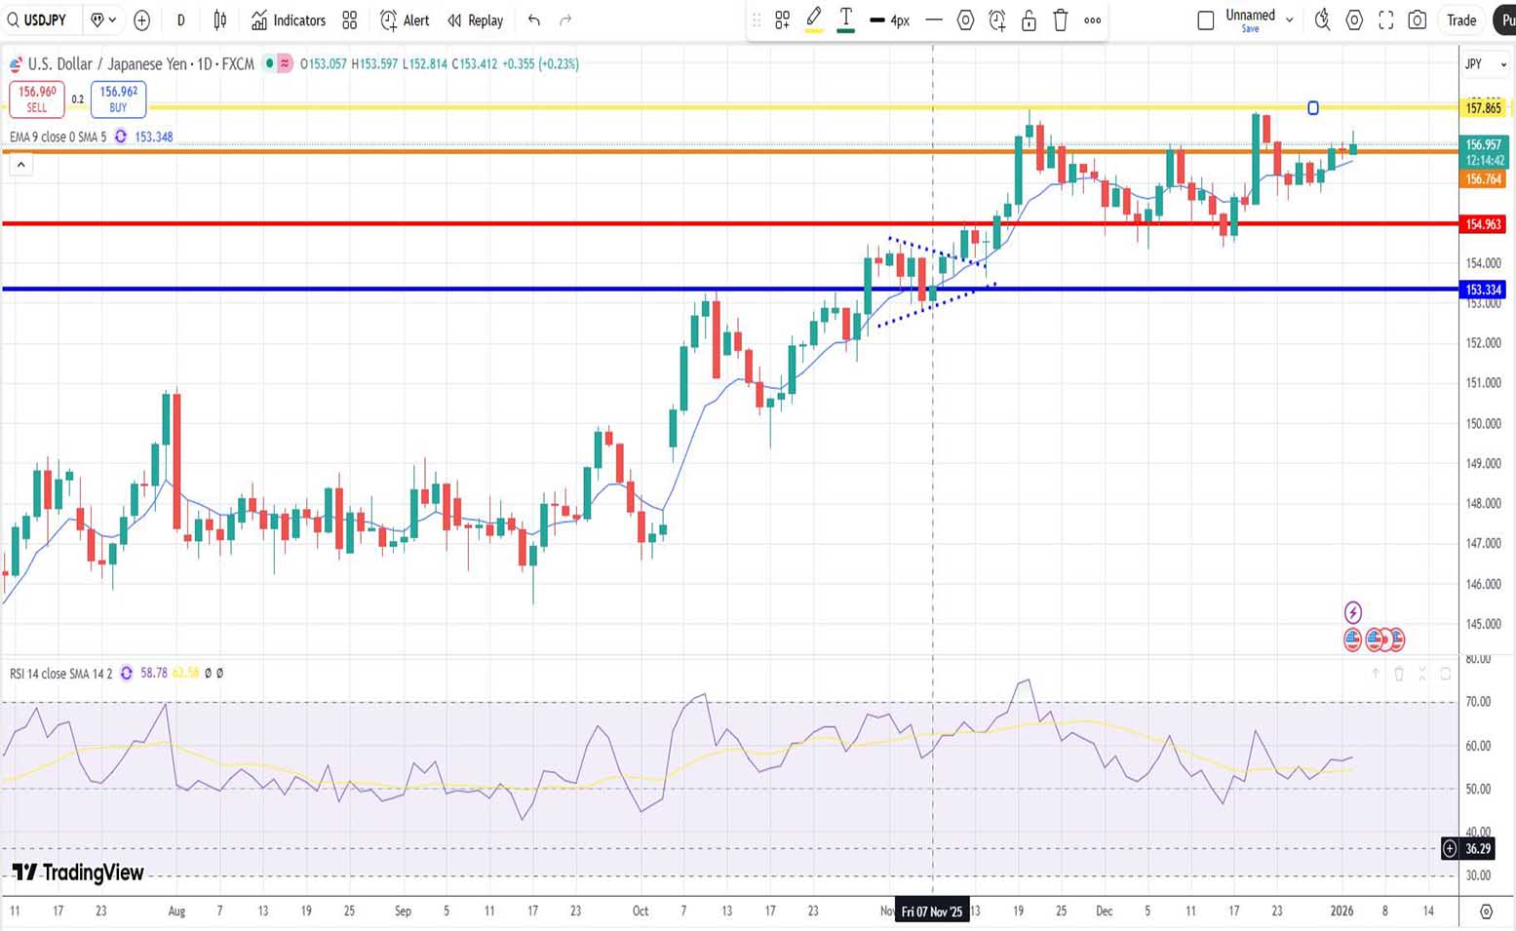Viewport: 1516px width, 931px height.
Task: Take a chart snapshot with camera icon
Action: pos(1418,19)
